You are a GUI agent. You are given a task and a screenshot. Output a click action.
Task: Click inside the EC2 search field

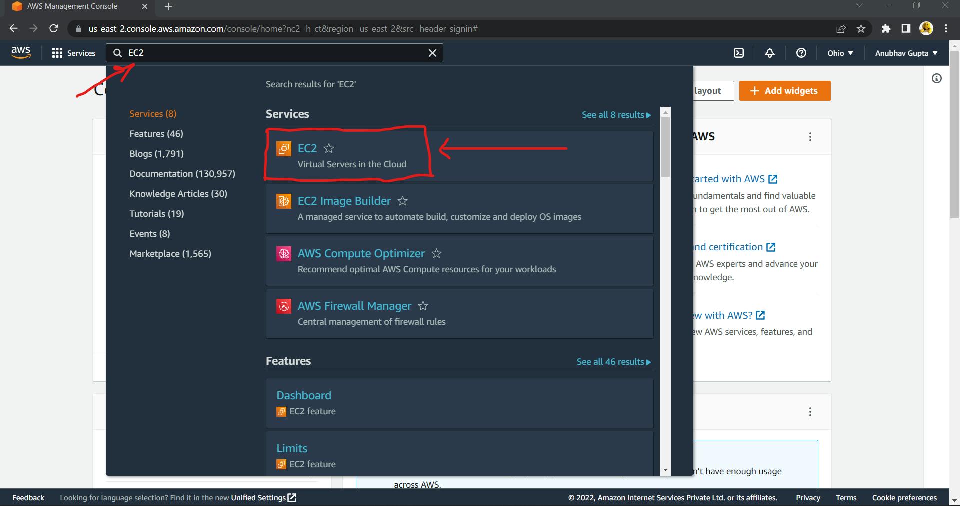pos(274,53)
